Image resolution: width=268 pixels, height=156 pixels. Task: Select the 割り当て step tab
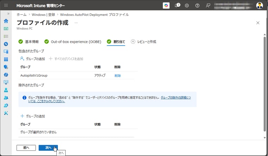coord(116,42)
